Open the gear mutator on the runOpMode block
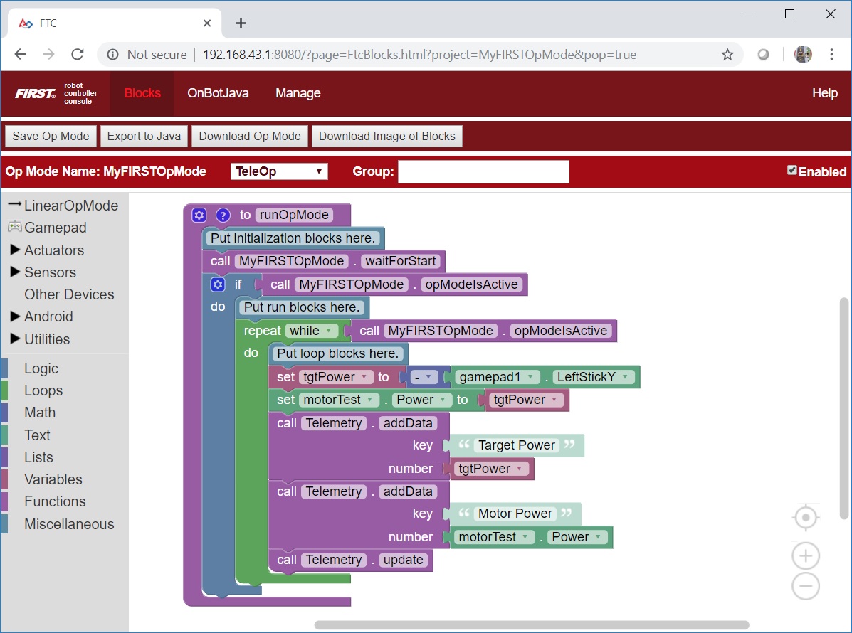The height and width of the screenshot is (633, 852). click(199, 214)
